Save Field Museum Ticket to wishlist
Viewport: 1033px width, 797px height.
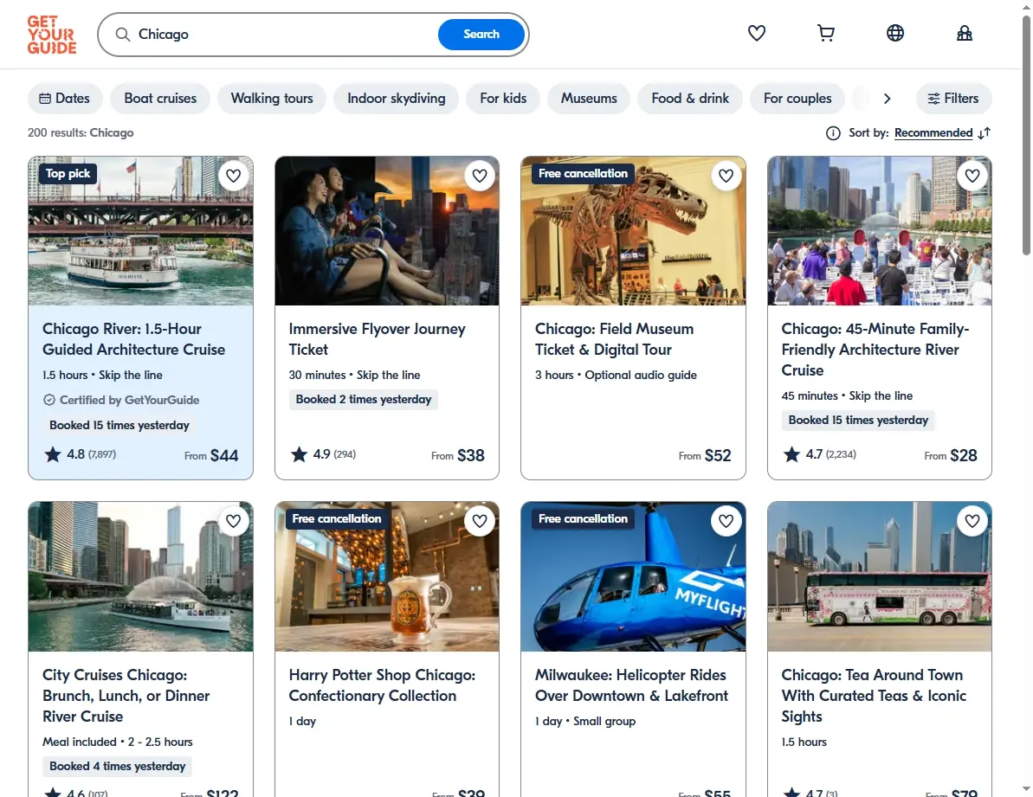pyautogui.click(x=726, y=176)
